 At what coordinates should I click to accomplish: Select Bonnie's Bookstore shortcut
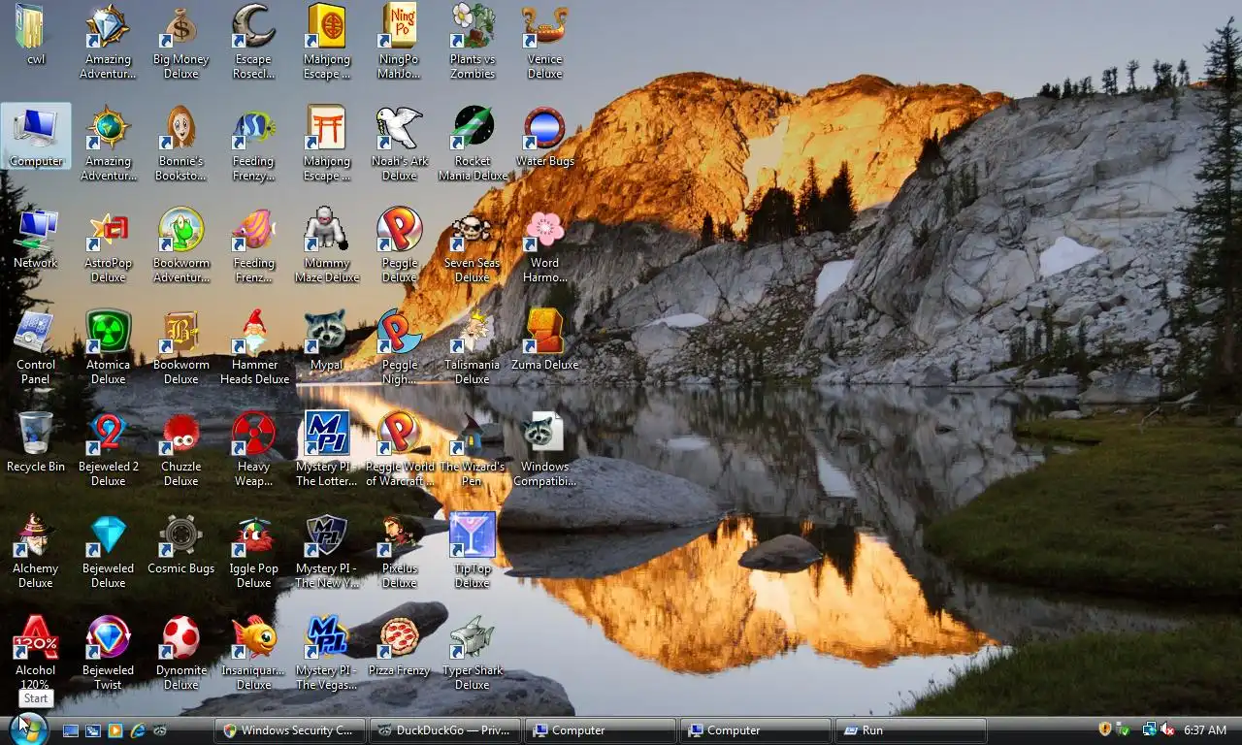pos(181,144)
